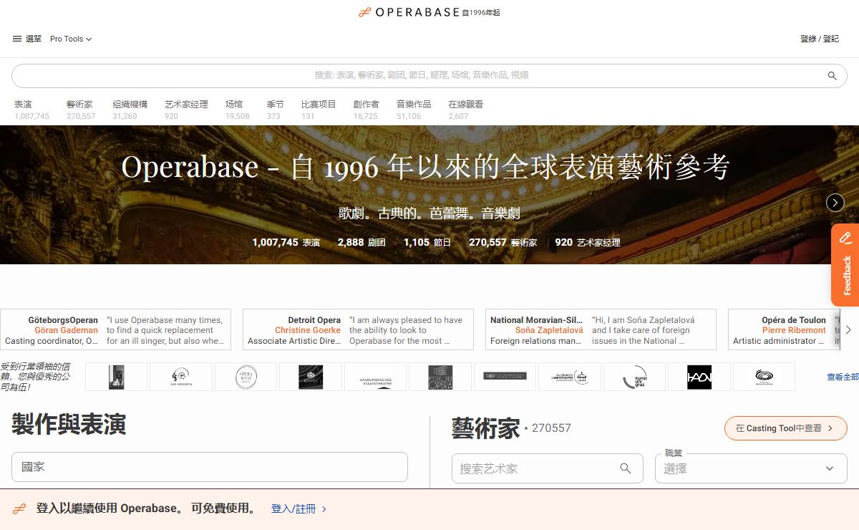Viewport: 859px width, 530px height.
Task: Click the Saarländisches Staatstheater logo
Action: 375,377
